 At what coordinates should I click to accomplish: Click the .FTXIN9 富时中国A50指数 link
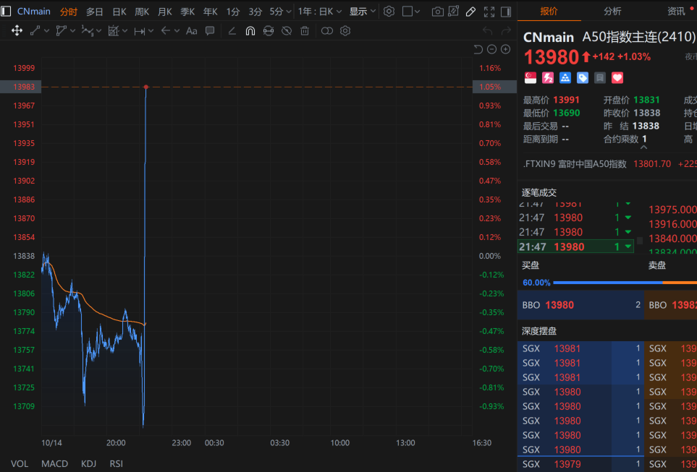click(x=575, y=164)
